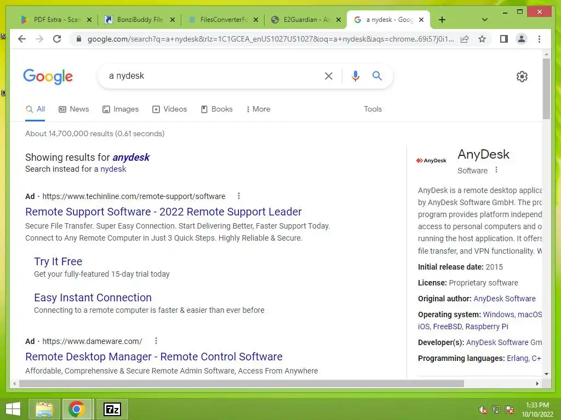The image size is (561, 420).
Task: Open the Windows Start button
Action: [13, 409]
